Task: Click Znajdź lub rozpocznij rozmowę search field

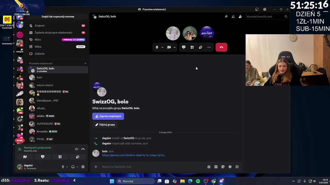Action: coord(58,16)
